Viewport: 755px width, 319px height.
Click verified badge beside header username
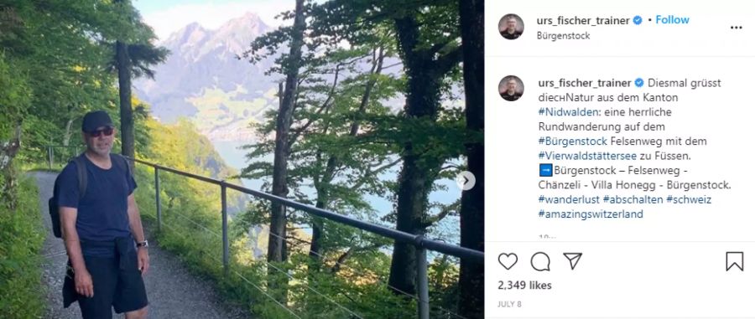point(638,20)
